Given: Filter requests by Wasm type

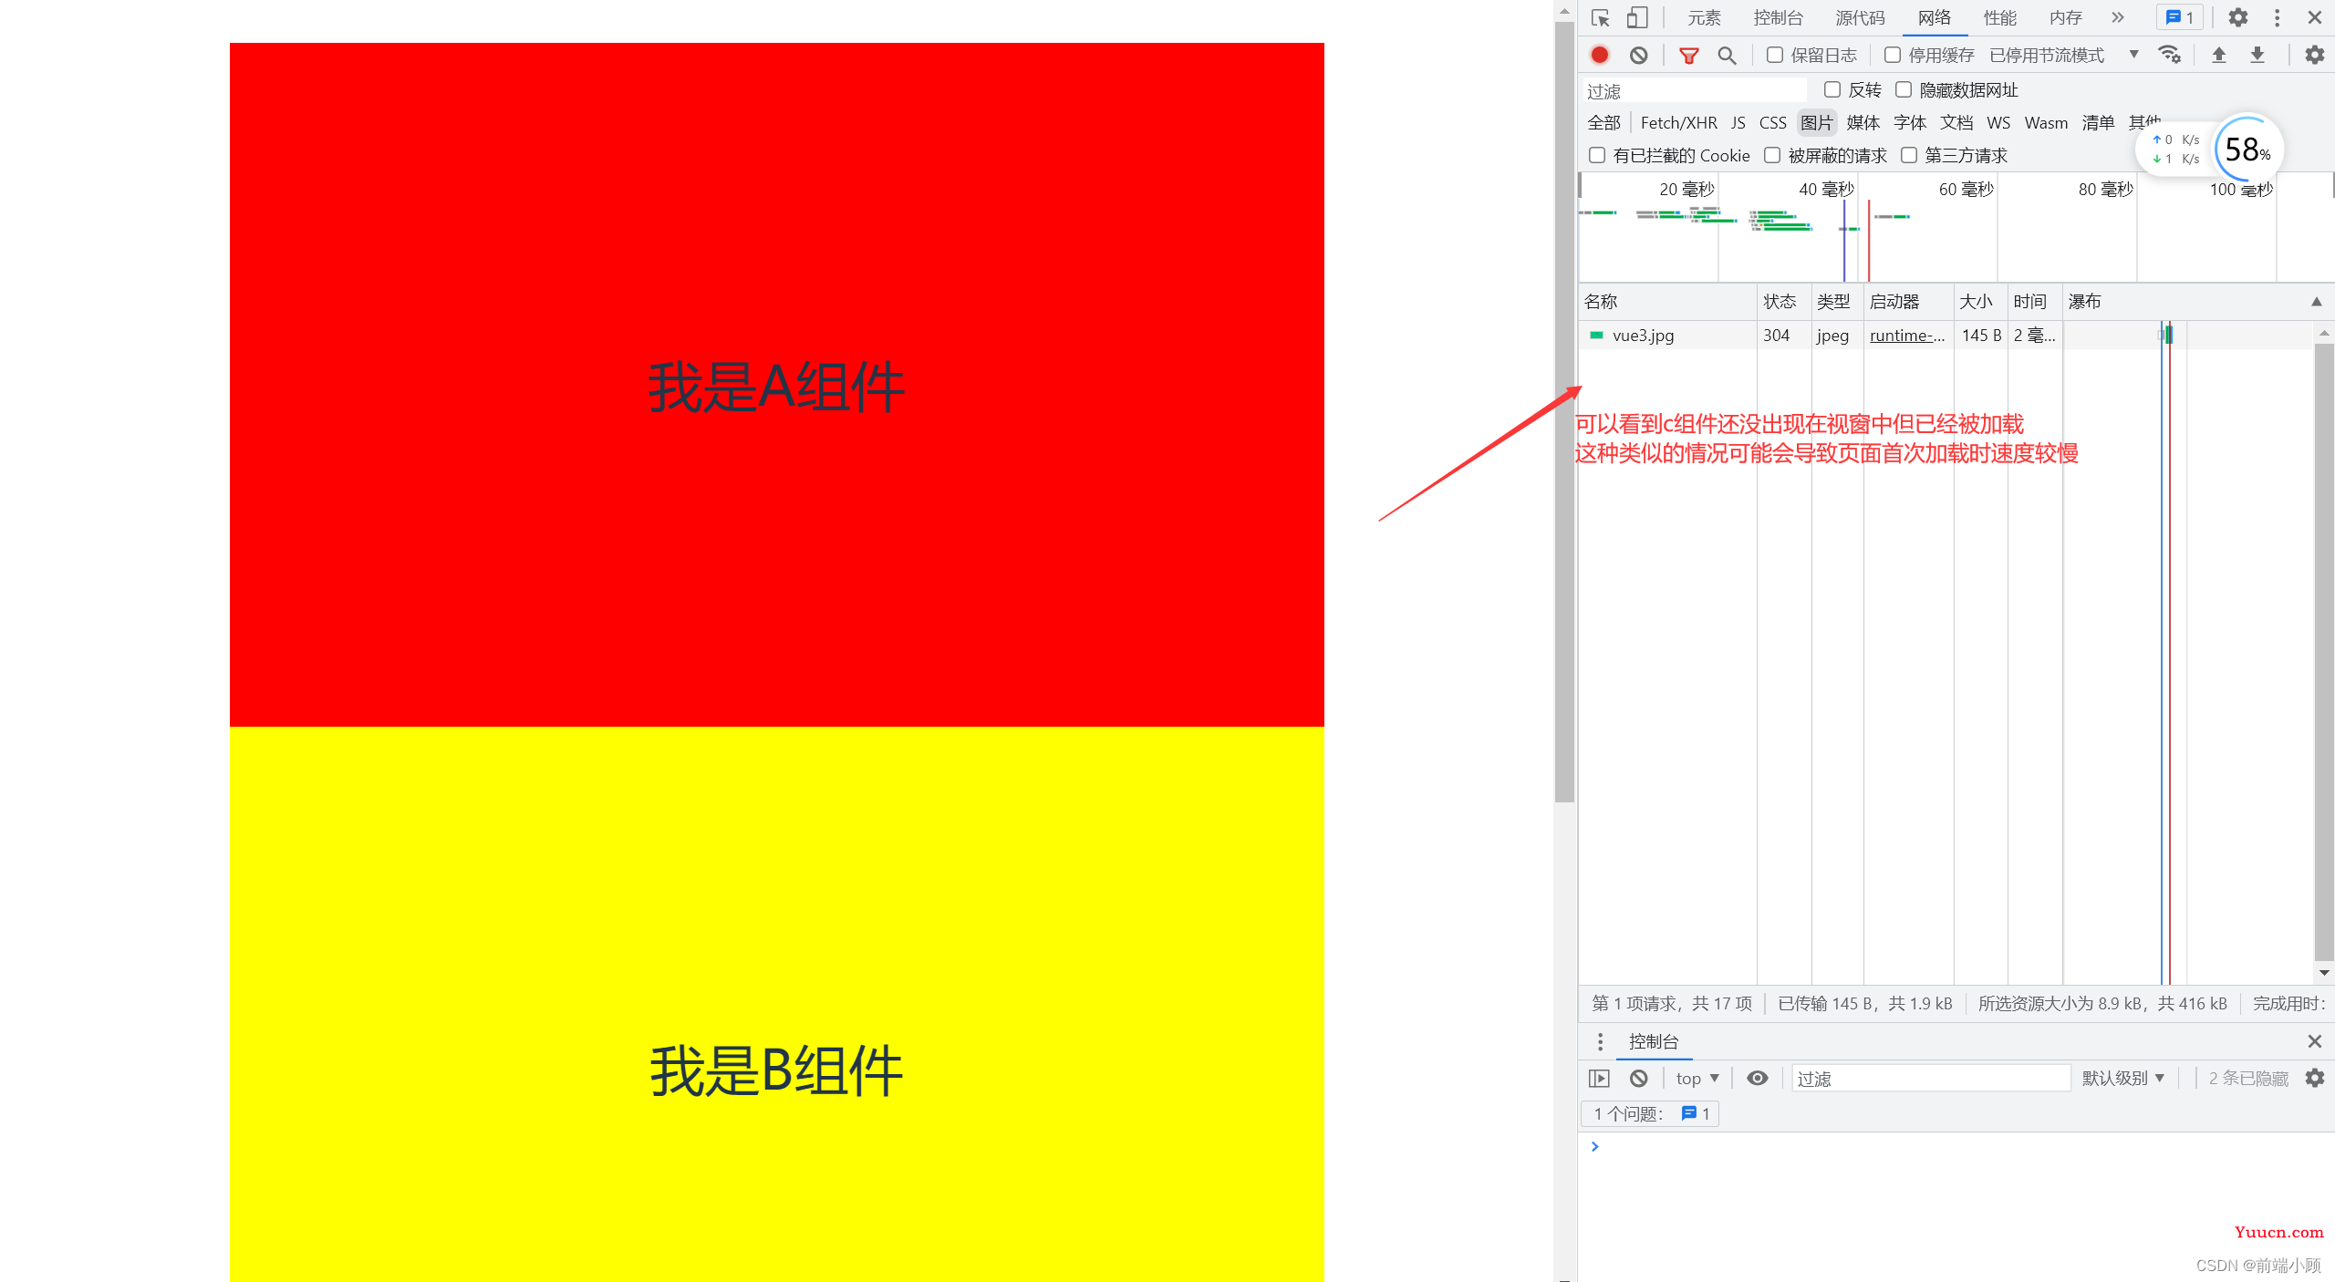Looking at the screenshot, I should tap(2046, 122).
